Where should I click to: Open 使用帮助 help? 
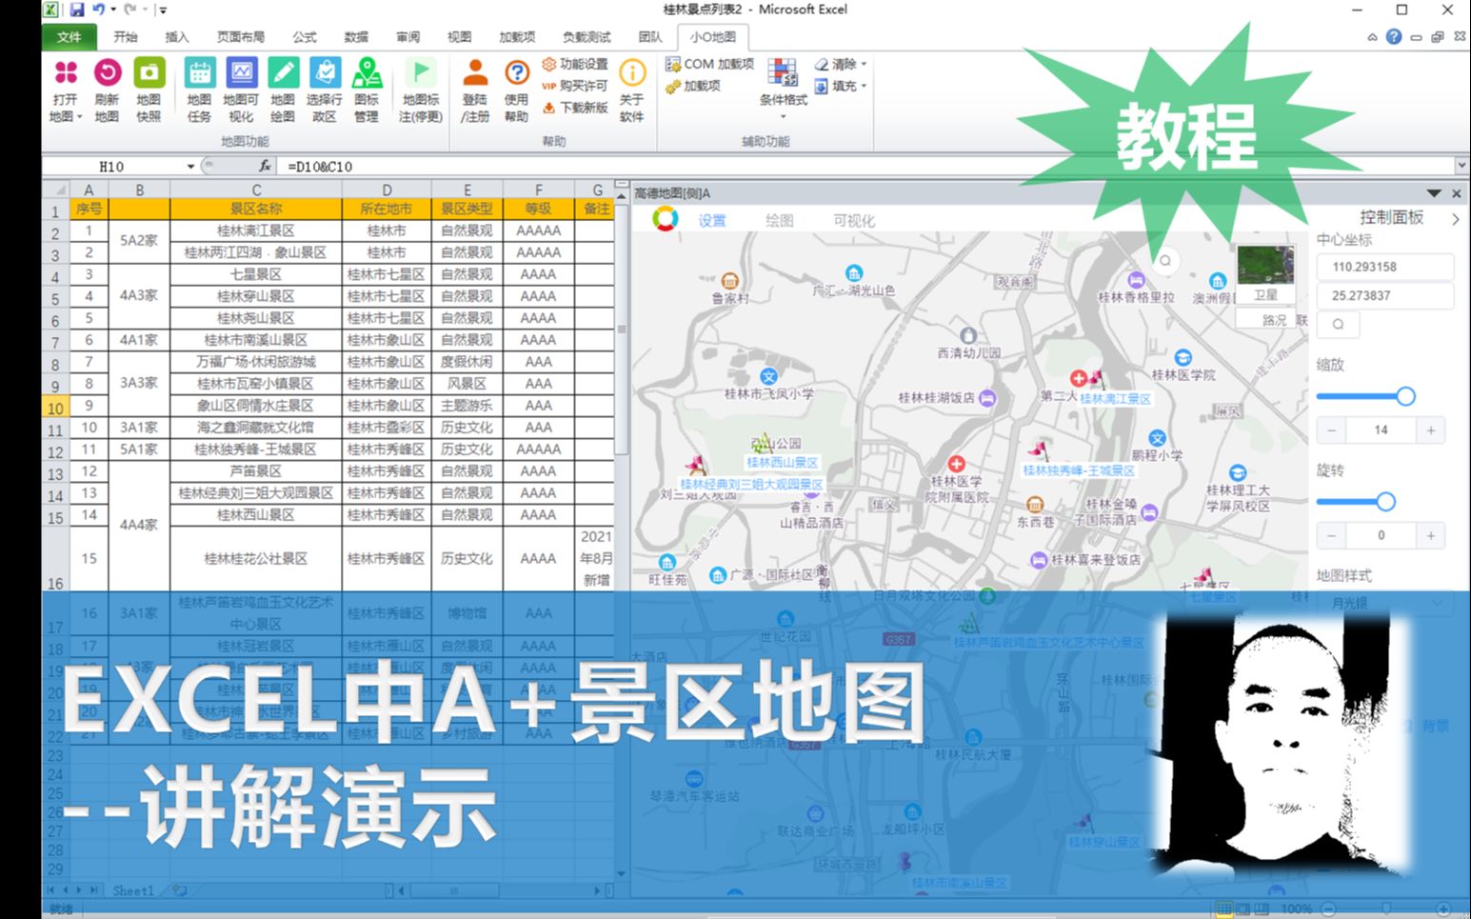tap(516, 89)
